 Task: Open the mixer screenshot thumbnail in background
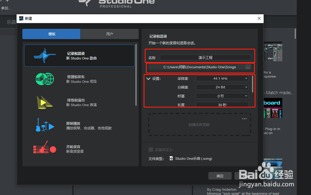point(273,52)
